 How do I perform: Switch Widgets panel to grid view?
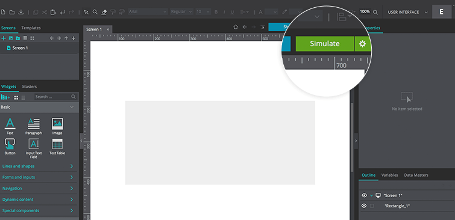pyautogui.click(x=16, y=97)
